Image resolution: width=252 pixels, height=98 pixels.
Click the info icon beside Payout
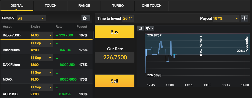[x=244, y=18]
